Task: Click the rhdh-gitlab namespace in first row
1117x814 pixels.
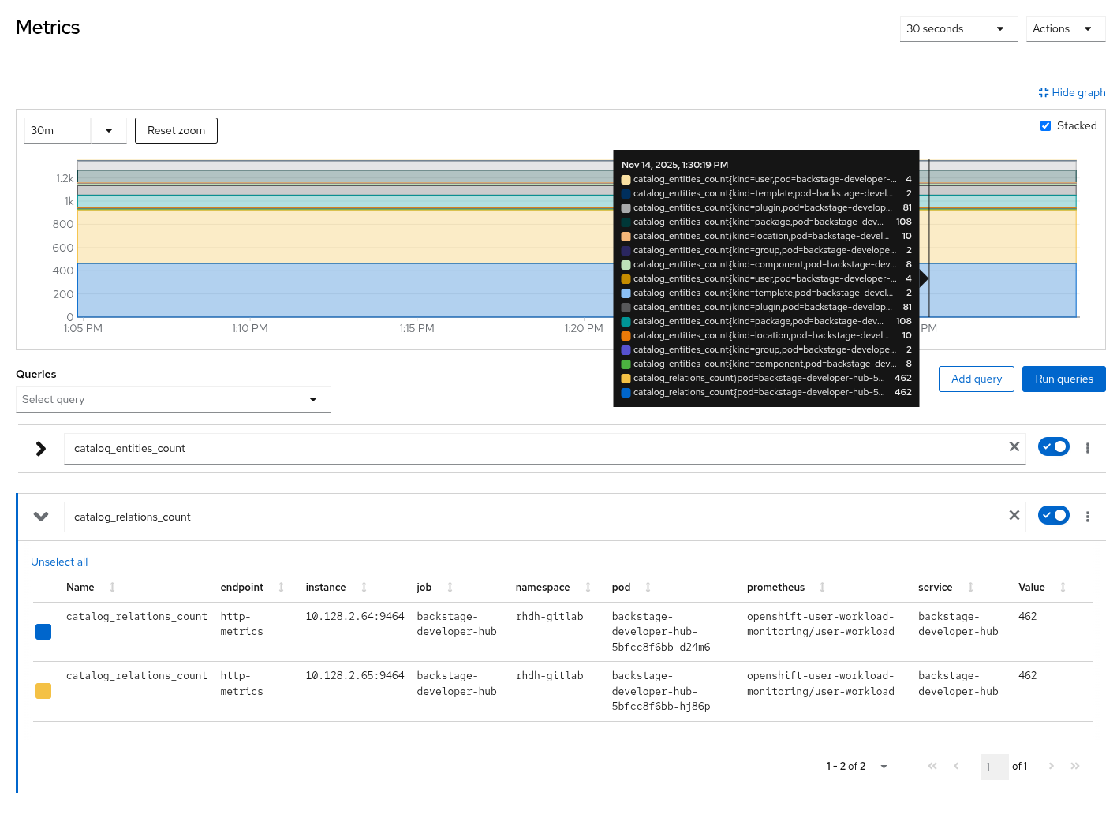Action: [x=549, y=616]
